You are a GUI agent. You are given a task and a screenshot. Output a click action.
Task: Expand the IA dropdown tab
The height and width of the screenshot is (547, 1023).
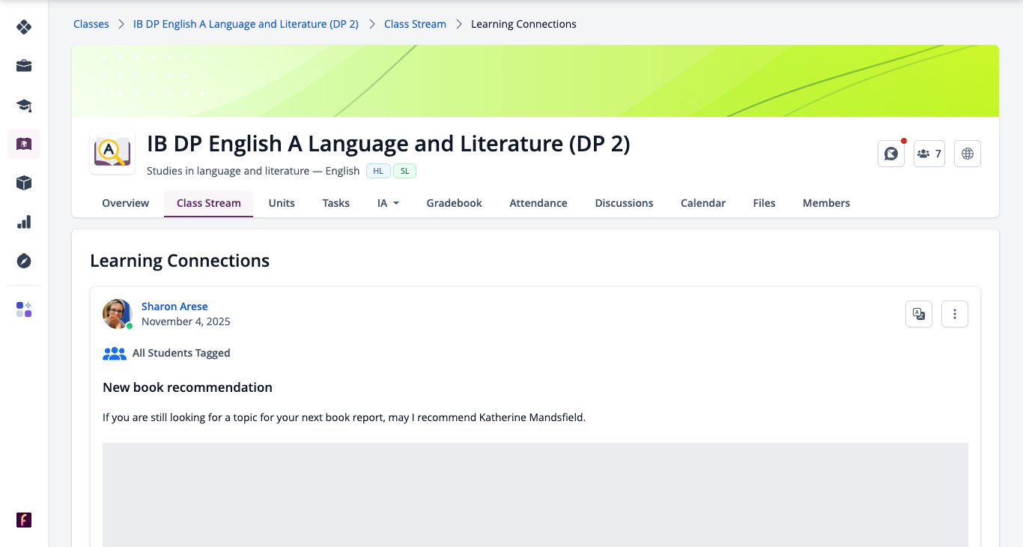coord(388,203)
